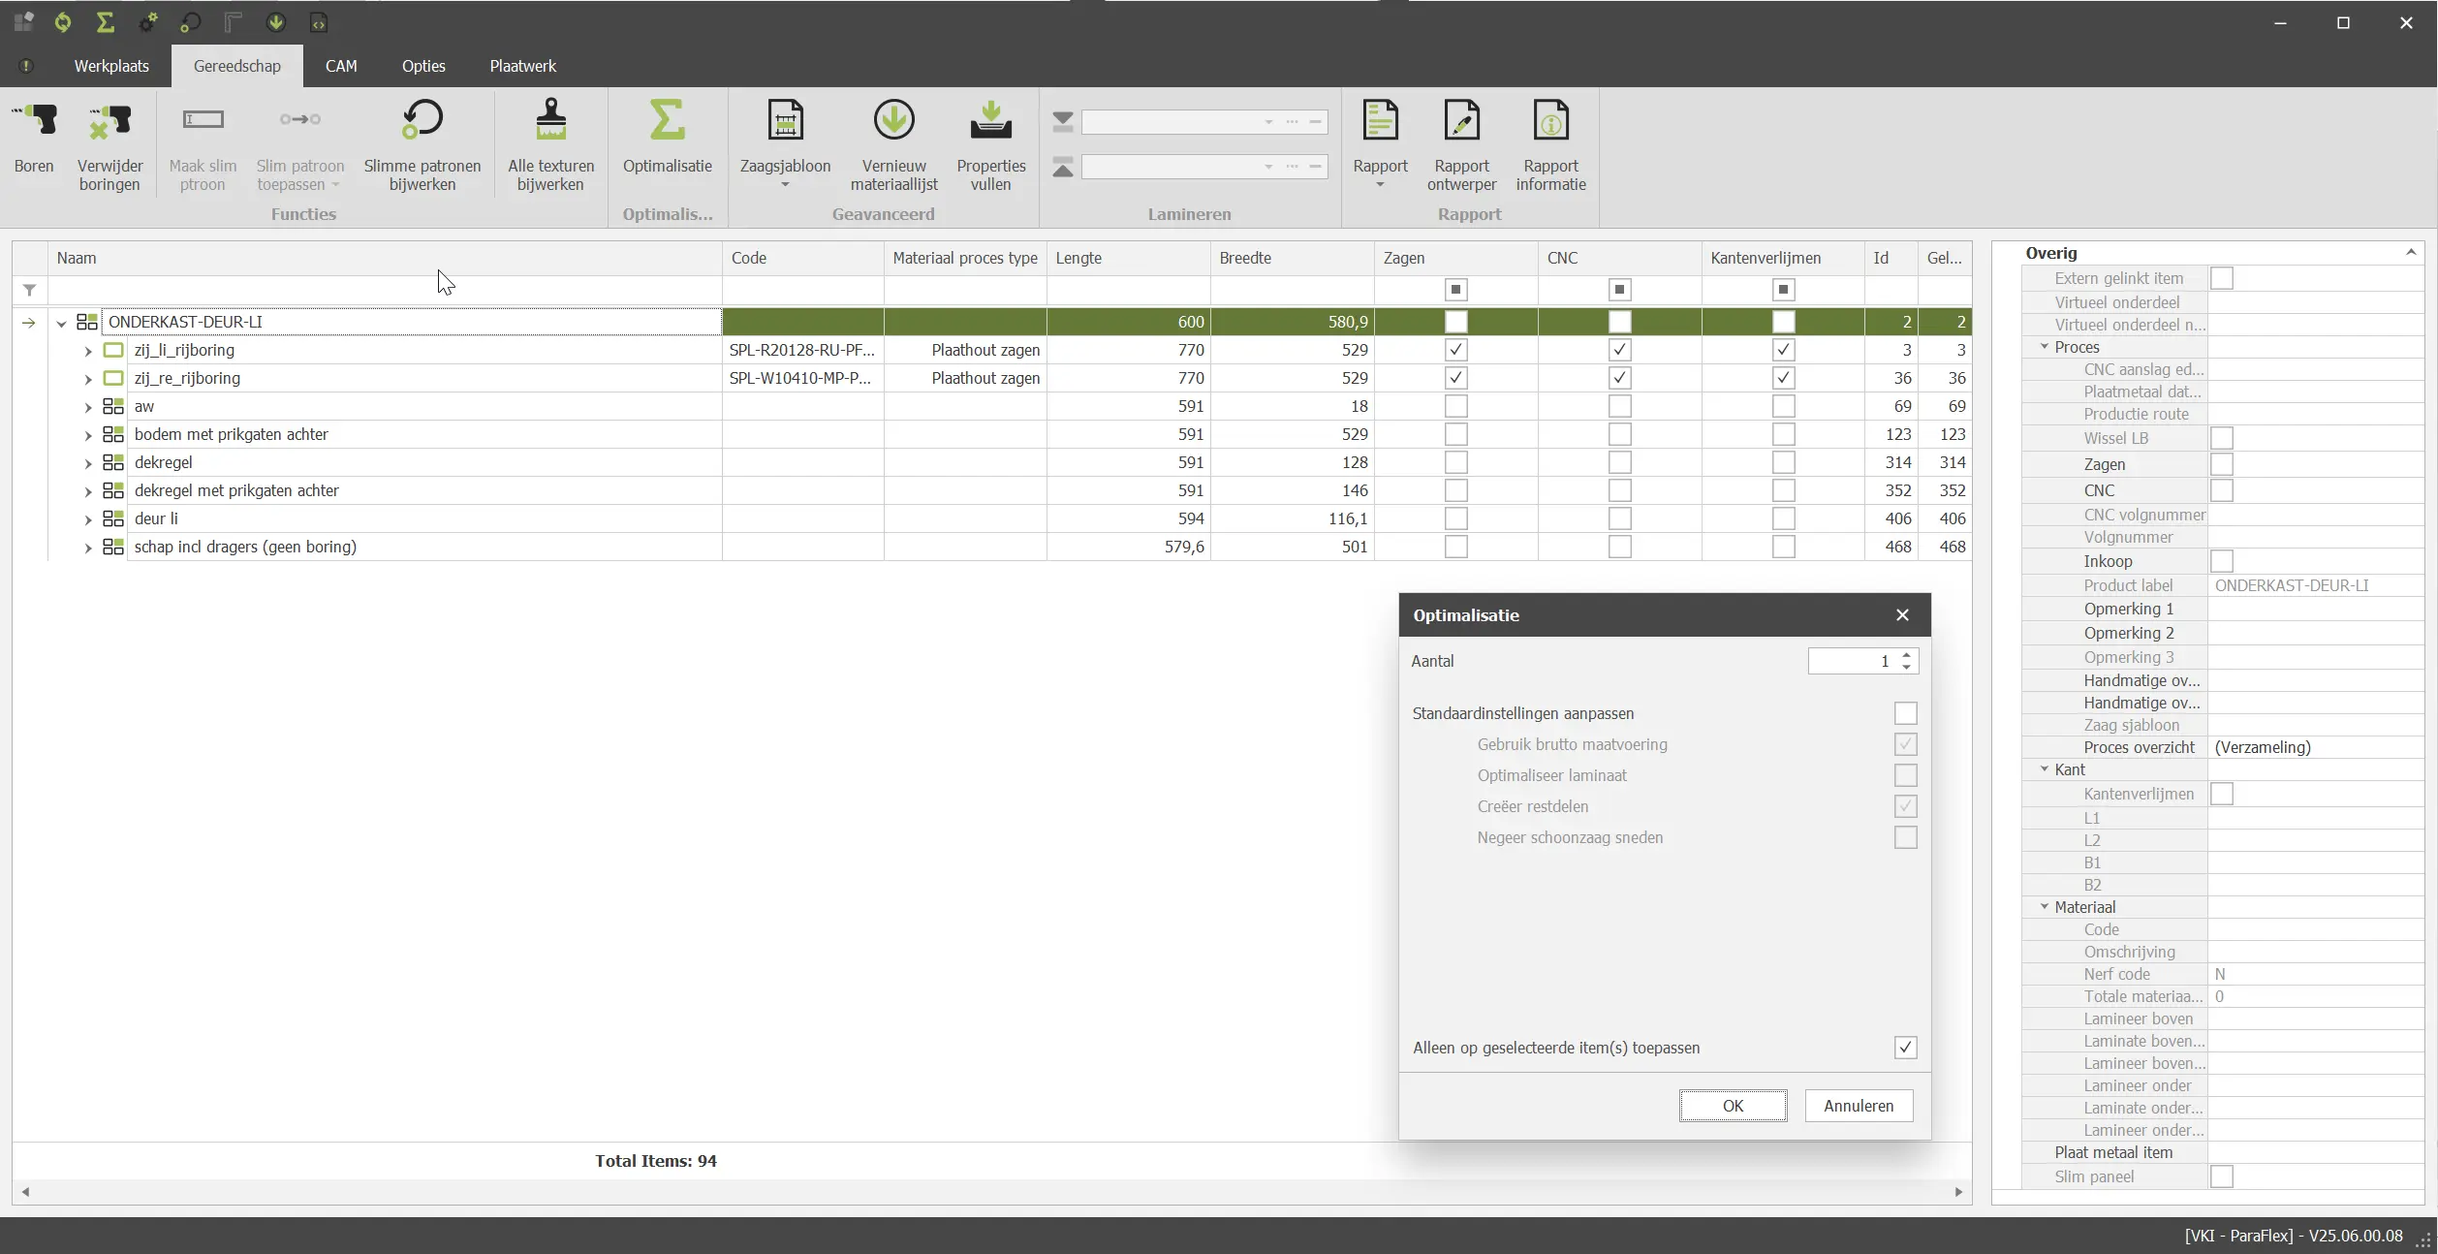Open the Rapport ontwerper tool
This screenshot has width=2438, height=1254.
tap(1461, 121)
